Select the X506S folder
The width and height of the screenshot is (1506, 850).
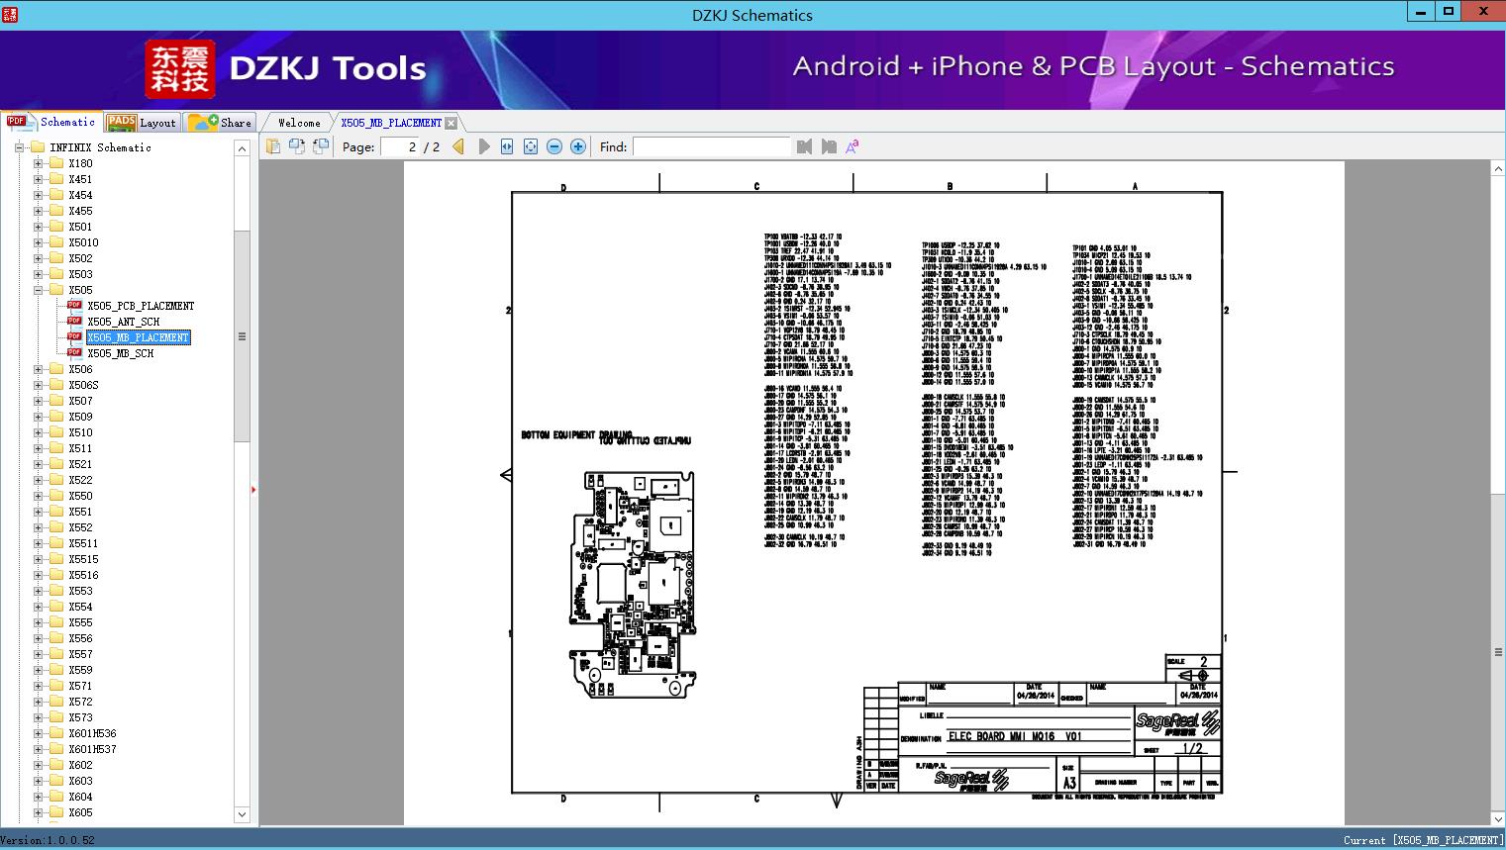[83, 385]
